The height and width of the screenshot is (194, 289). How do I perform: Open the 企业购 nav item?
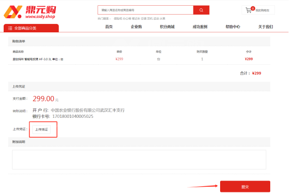[x=136, y=27]
